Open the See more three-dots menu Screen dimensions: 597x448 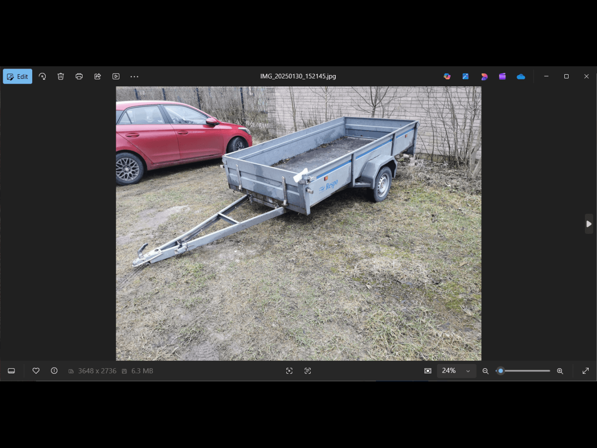pos(134,77)
